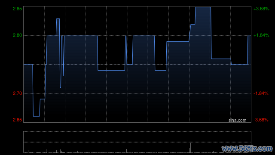Click the -1.84% percentage label
The width and height of the screenshot is (275, 155).
(x=261, y=93)
